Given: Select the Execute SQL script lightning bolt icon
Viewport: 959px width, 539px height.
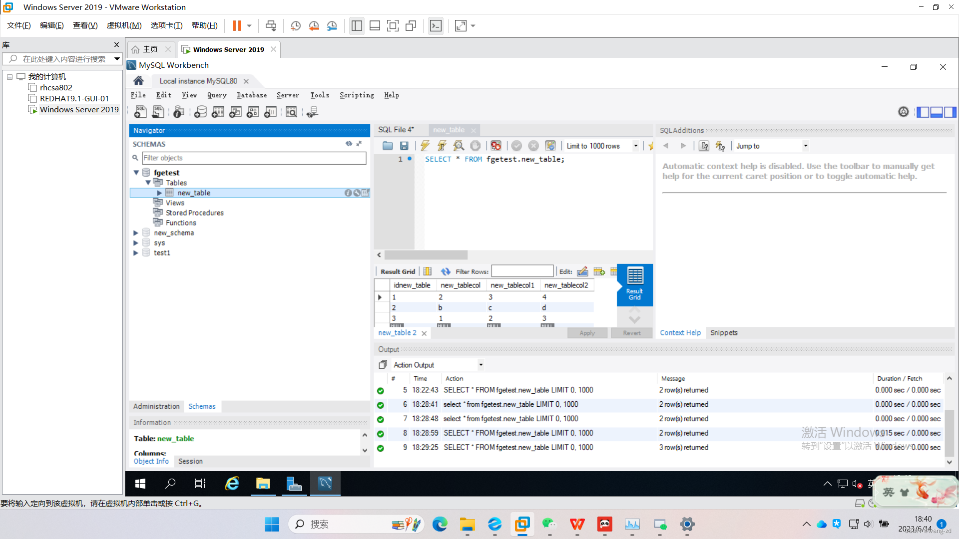Looking at the screenshot, I should 424,145.
